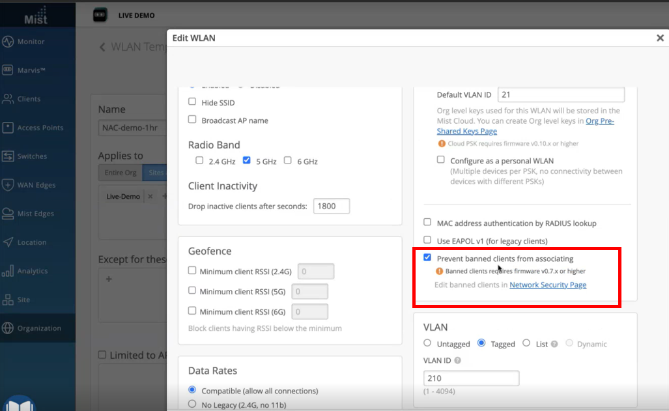Select the Untagged VLAN radio button
Image resolution: width=669 pixels, height=411 pixels.
point(427,343)
